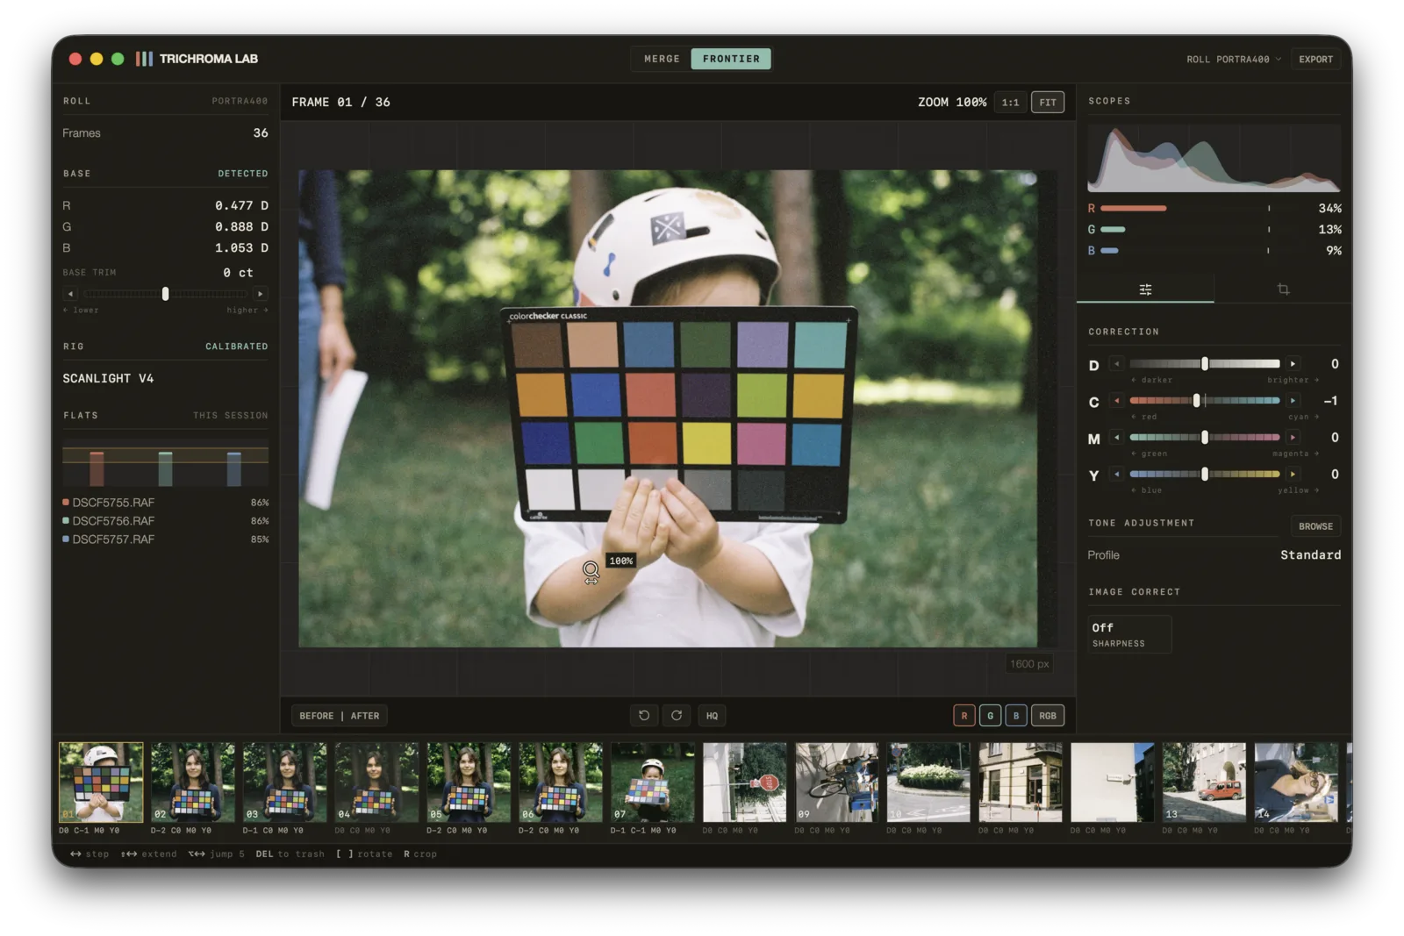The image size is (1404, 936).
Task: Shift M toward magenta with right arrow
Action: [x=1293, y=438]
